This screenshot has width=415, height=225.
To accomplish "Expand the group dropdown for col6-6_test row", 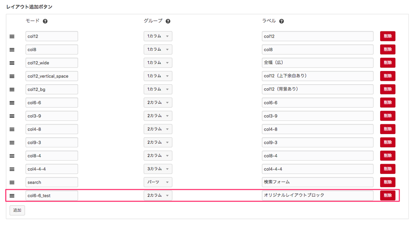I will point(158,195).
